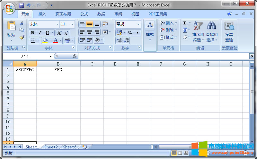The image size is (257, 159).
Task: Open Excel Help question mark
Action: pyautogui.click(x=230, y=14)
